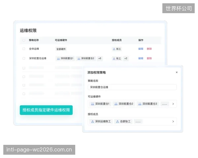This screenshot has height=158, width=198.
Task: Click the 深圳前置仓运维 policy name in table
Action: tap(38, 58)
